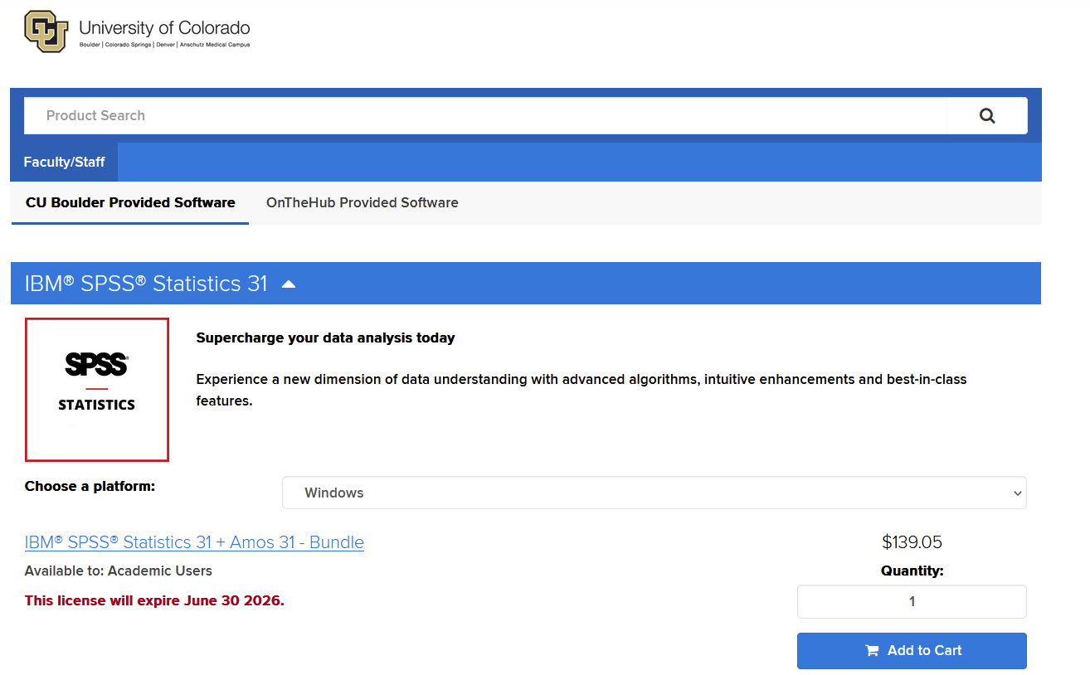Click the 'Supercharge your data analysis today' heading
Image resolution: width=1090 pixels, height=675 pixels.
tap(325, 337)
